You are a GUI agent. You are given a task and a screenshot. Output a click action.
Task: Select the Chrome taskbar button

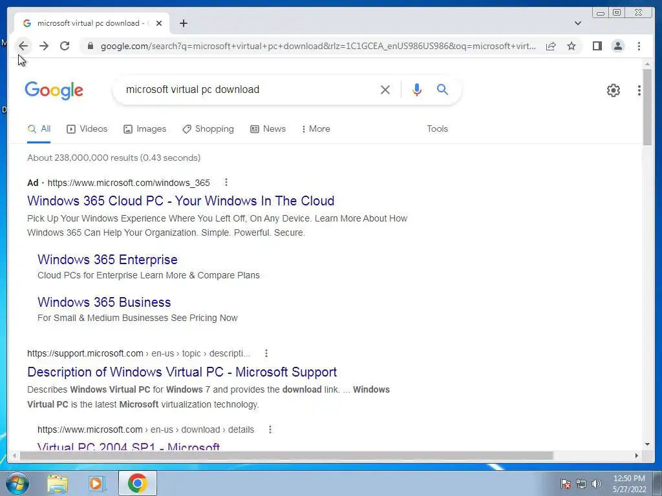pos(138,483)
